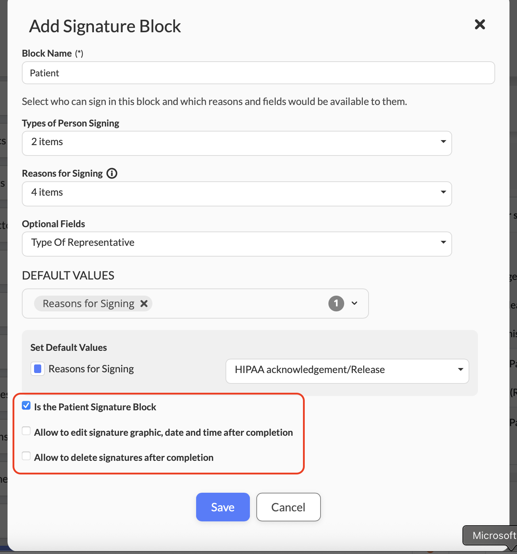Click the Save button
The width and height of the screenshot is (517, 554).
pos(223,507)
